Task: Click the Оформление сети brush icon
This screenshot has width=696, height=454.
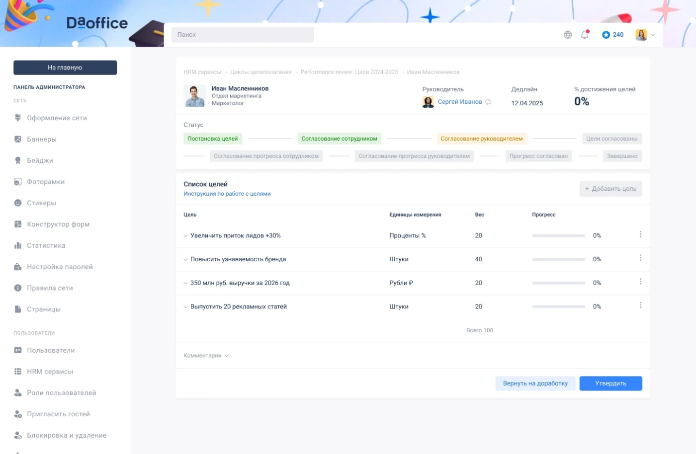Action: tap(18, 118)
